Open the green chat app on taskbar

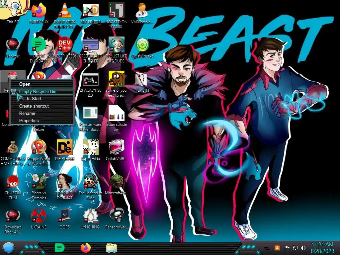pyautogui.click(x=60, y=248)
